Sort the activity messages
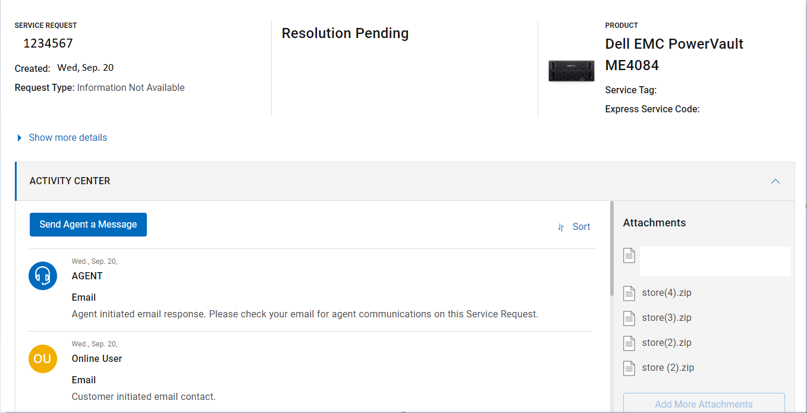This screenshot has height=413, width=807. [574, 227]
